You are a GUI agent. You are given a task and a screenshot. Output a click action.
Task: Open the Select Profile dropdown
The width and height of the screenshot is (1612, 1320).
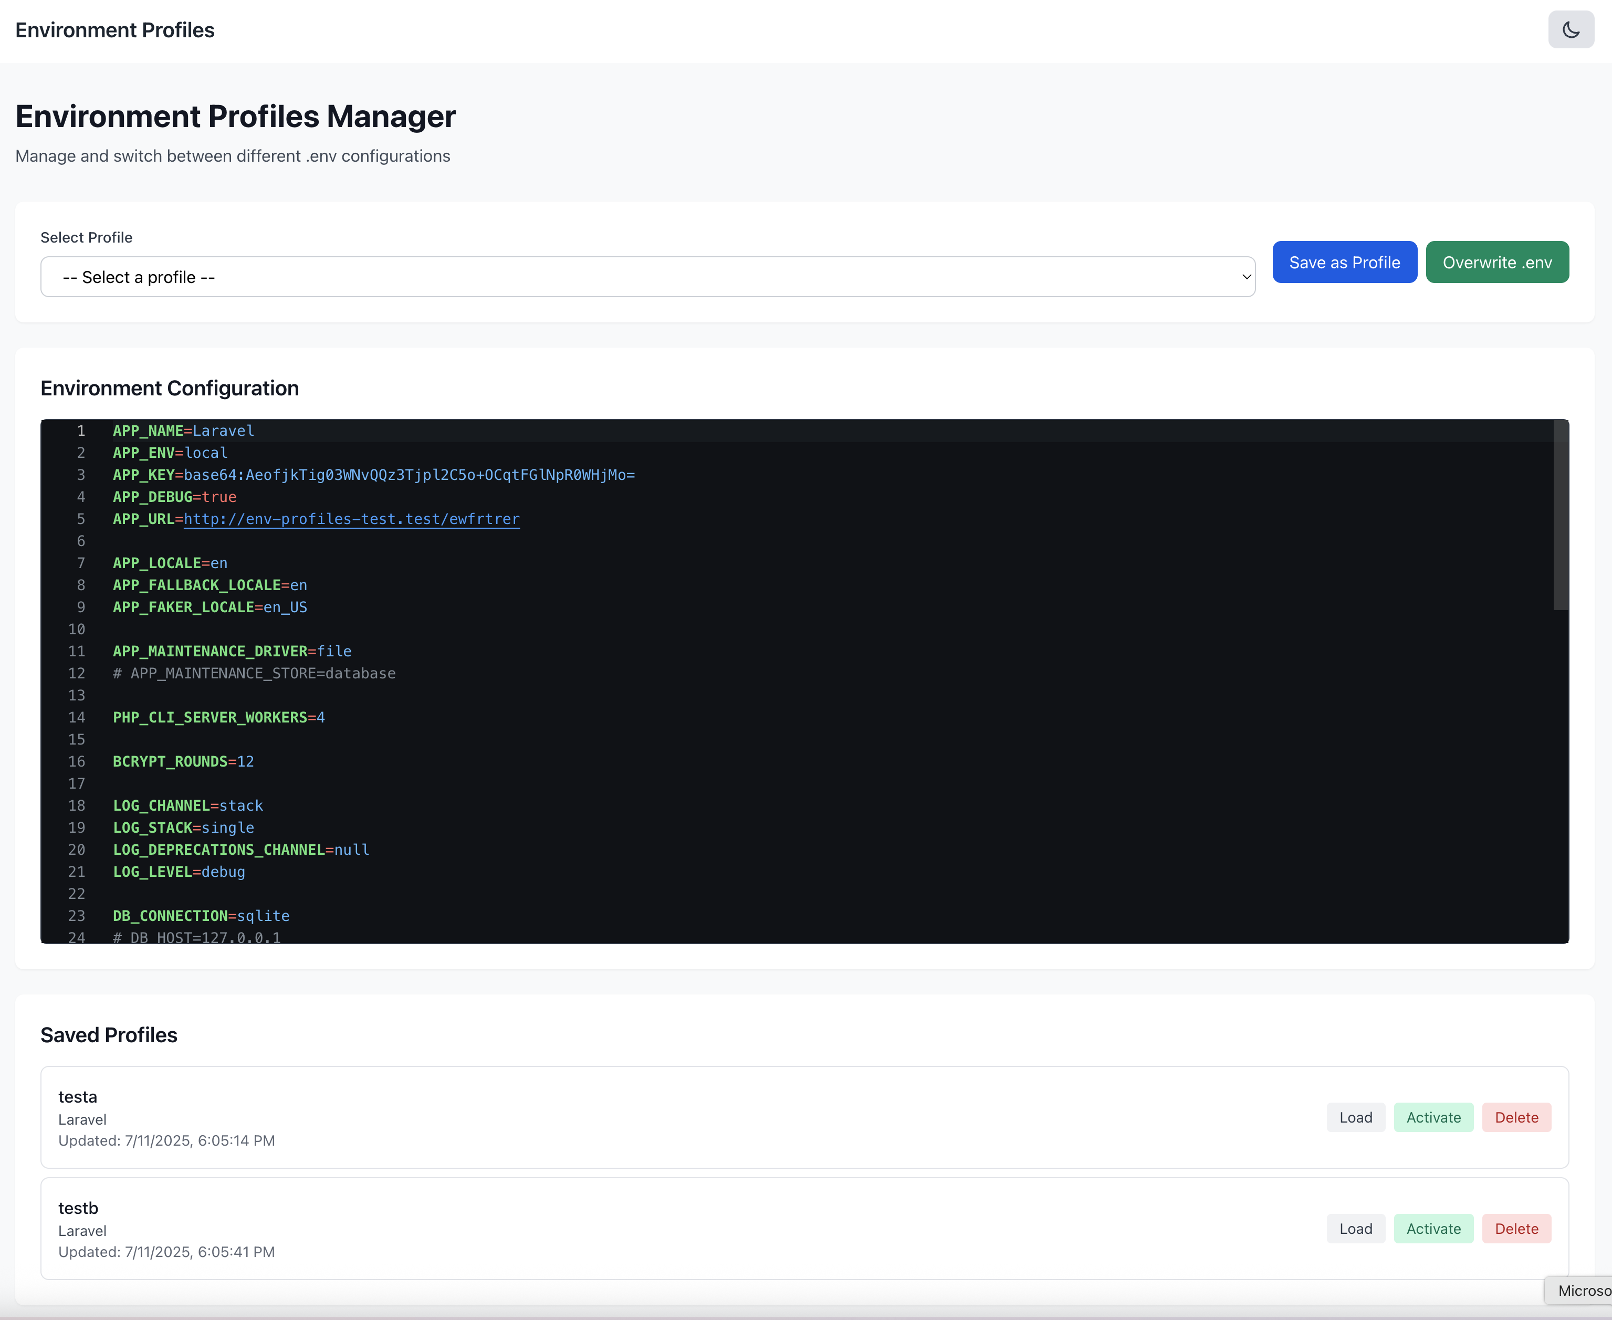click(647, 277)
